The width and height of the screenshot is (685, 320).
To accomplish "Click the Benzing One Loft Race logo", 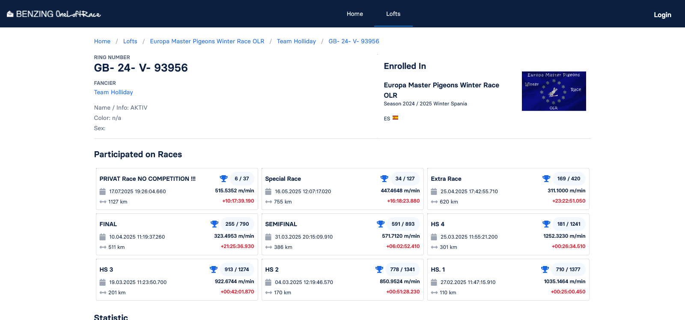I will tap(54, 14).
